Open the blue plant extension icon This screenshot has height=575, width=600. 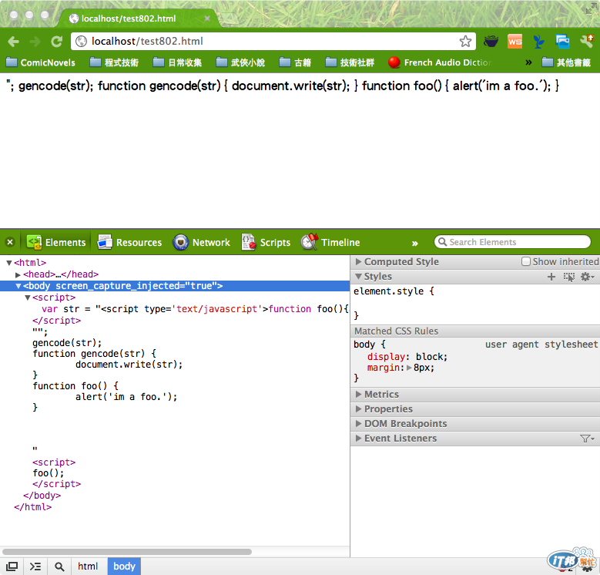pyautogui.click(x=538, y=42)
